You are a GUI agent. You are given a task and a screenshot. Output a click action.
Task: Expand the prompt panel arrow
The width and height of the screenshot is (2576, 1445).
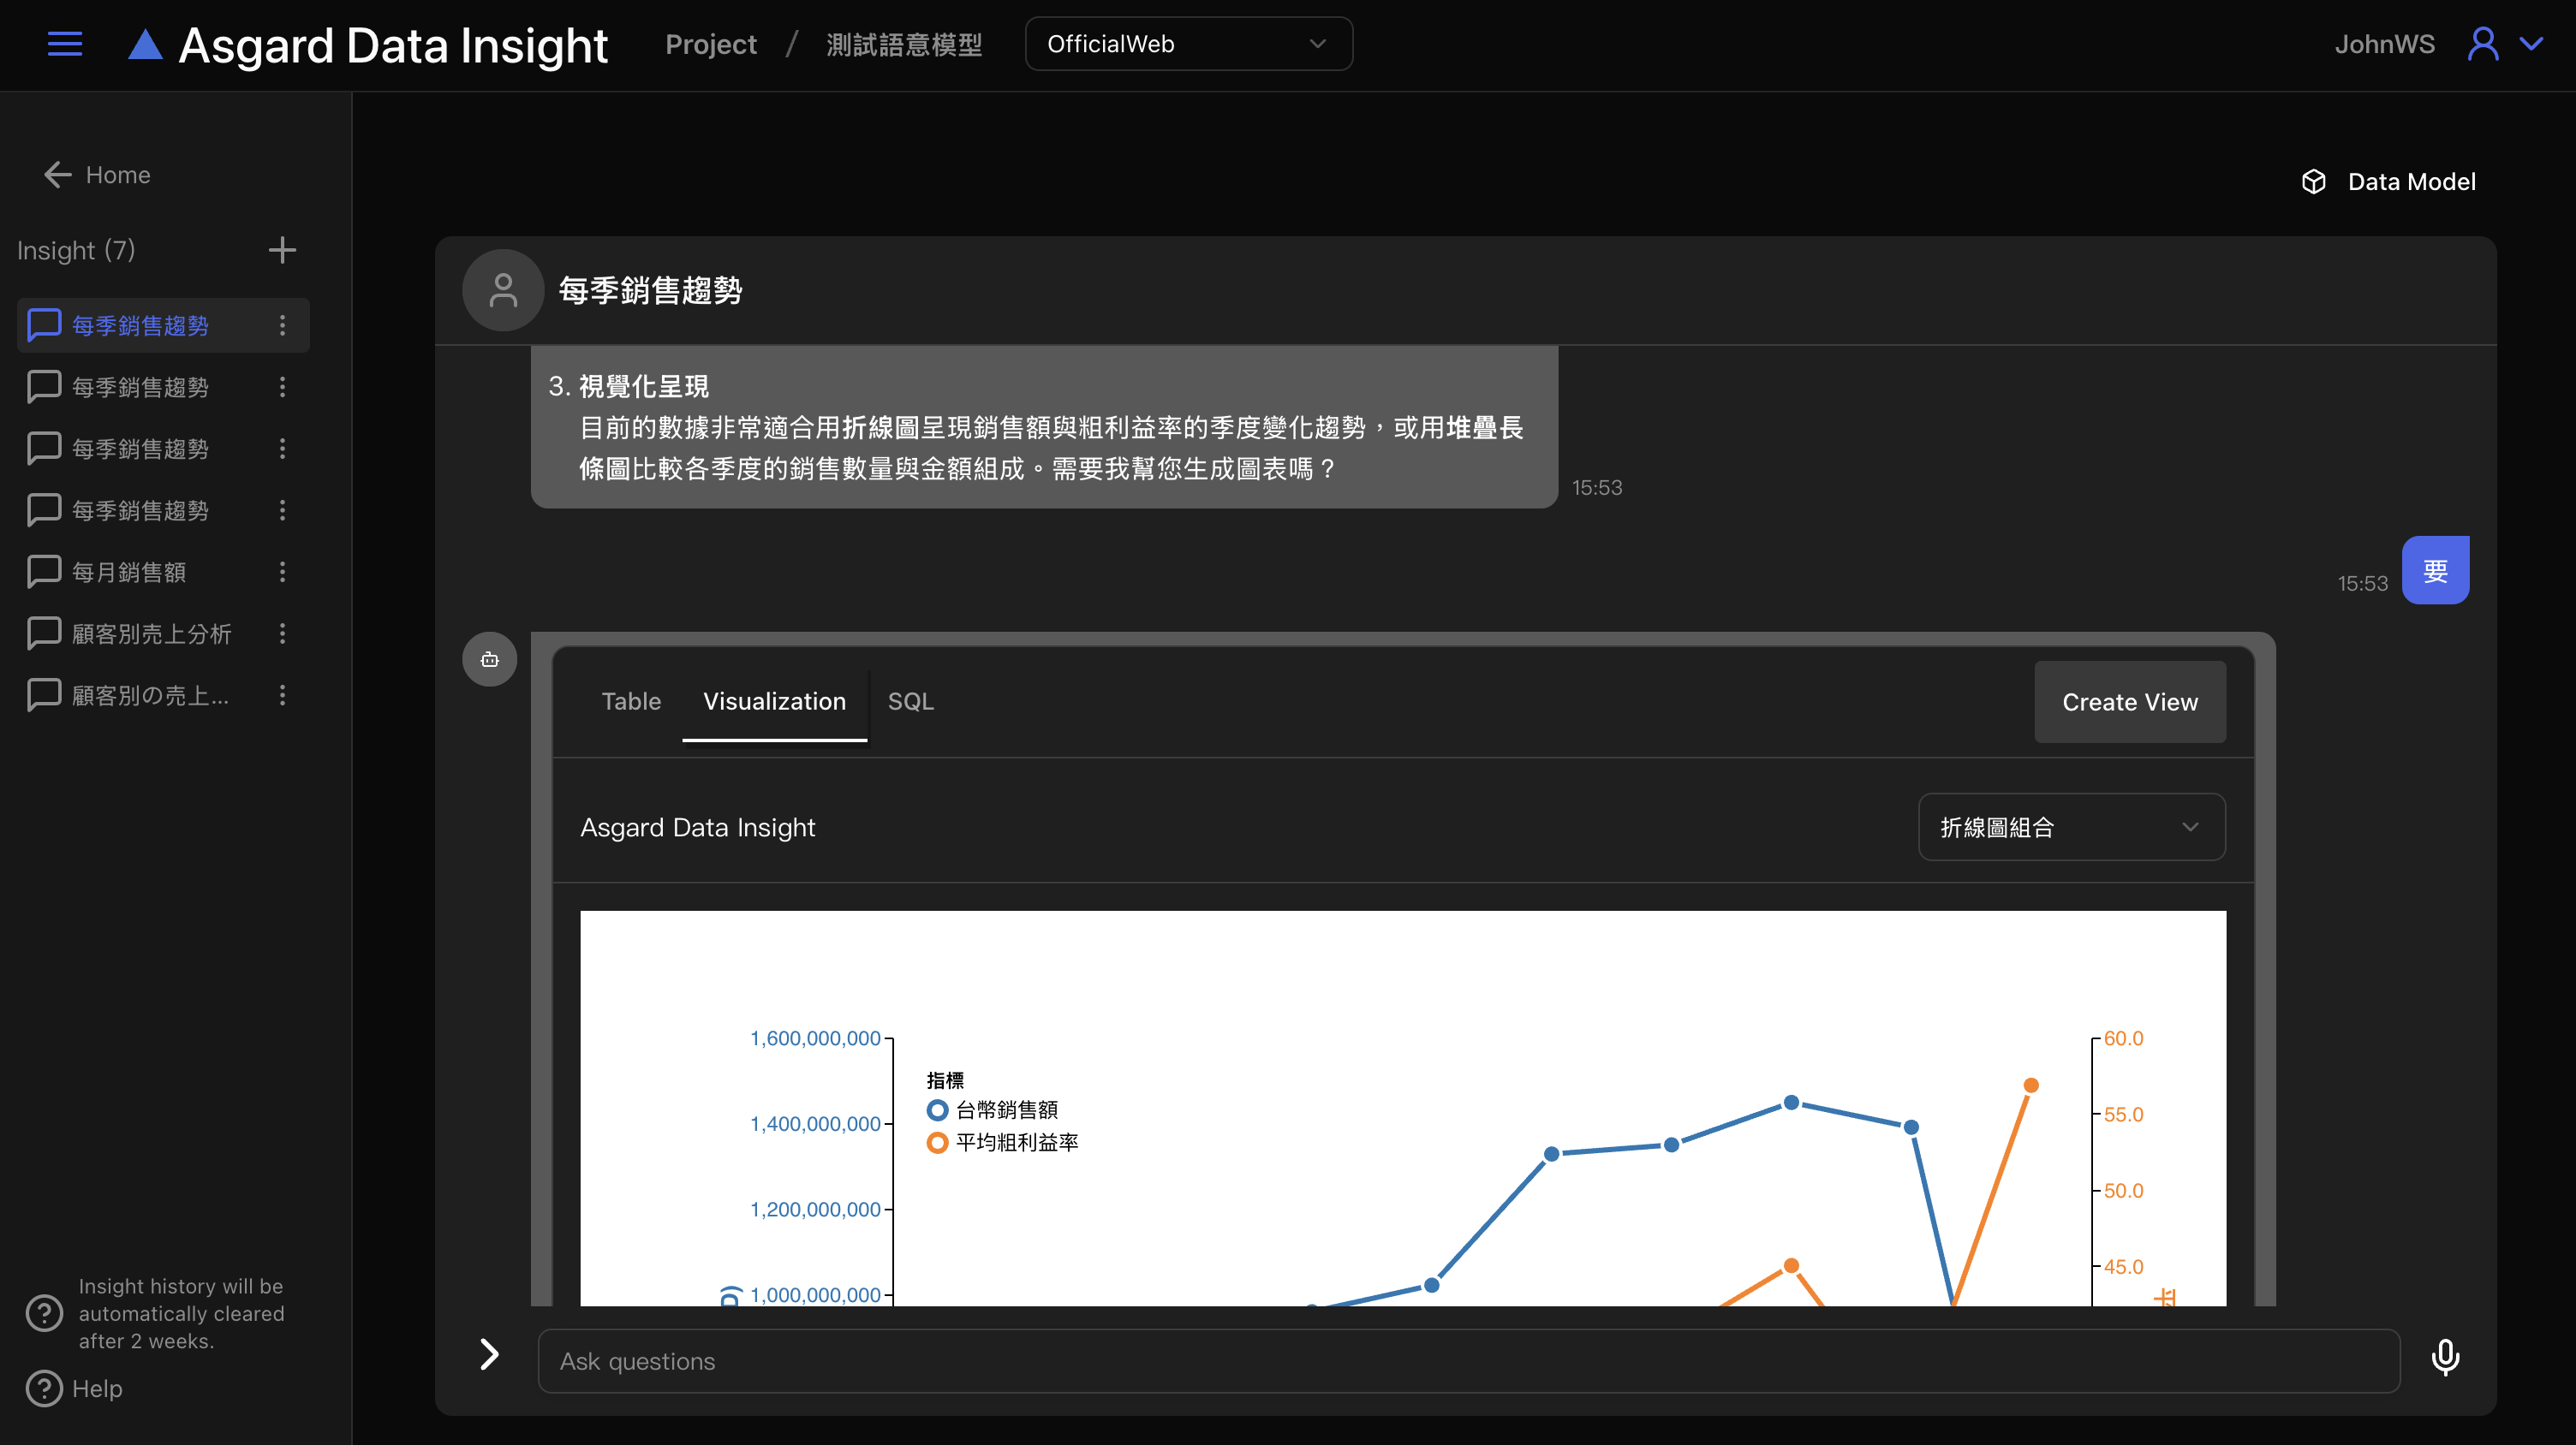pos(489,1354)
